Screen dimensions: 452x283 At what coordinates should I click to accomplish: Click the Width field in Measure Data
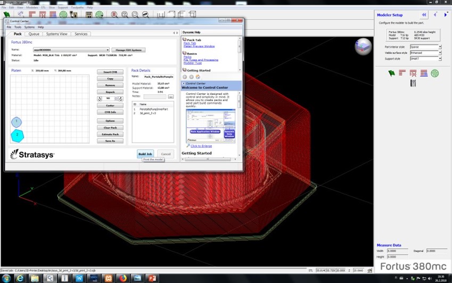397,251
